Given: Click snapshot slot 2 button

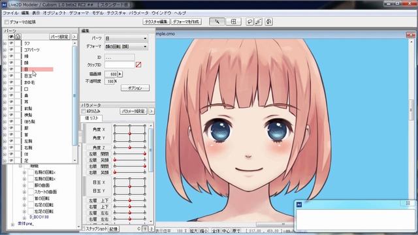Looking at the screenshot, I should point(151,229).
